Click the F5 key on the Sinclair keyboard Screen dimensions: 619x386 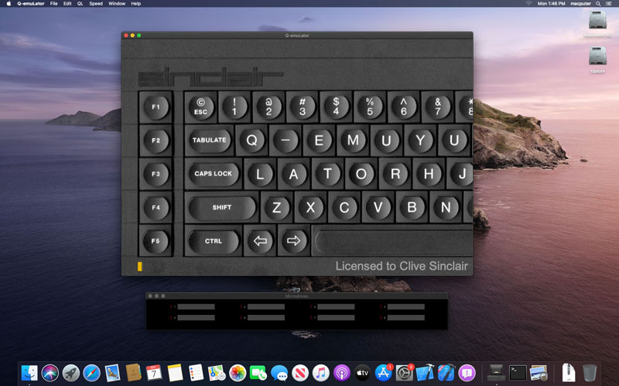click(156, 241)
